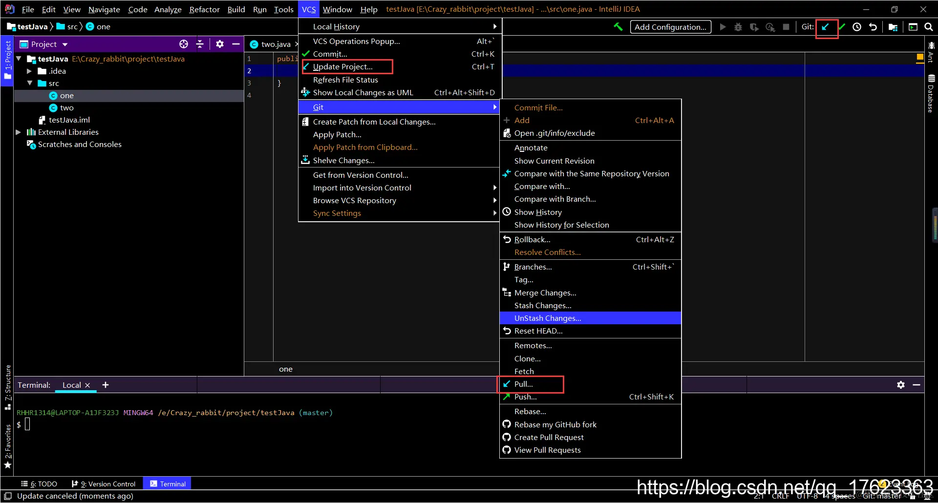Choose Pull... from the Git submenu
938x503 pixels.
(590, 384)
